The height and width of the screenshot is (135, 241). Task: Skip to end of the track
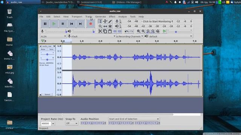pyautogui.click(x=80, y=24)
